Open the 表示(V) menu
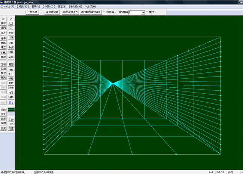Image resolution: width=243 pixels, height=174 pixels. (36, 7)
